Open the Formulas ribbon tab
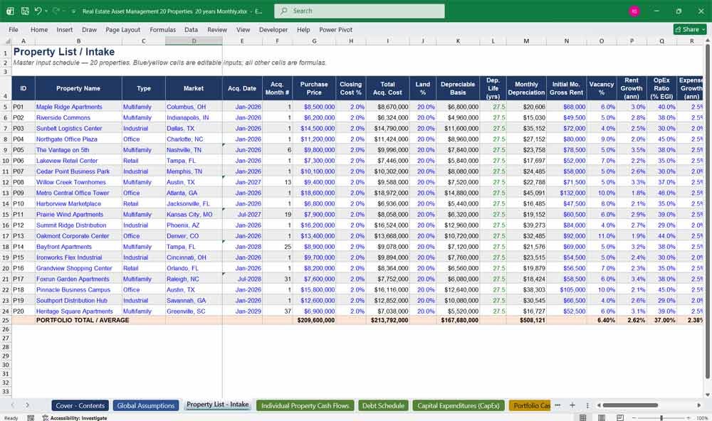This screenshot has width=712, height=421. pos(162,29)
